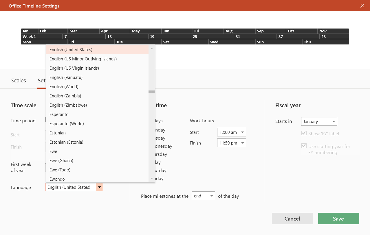Toggle the Show 'FY' label checkbox

click(304, 133)
